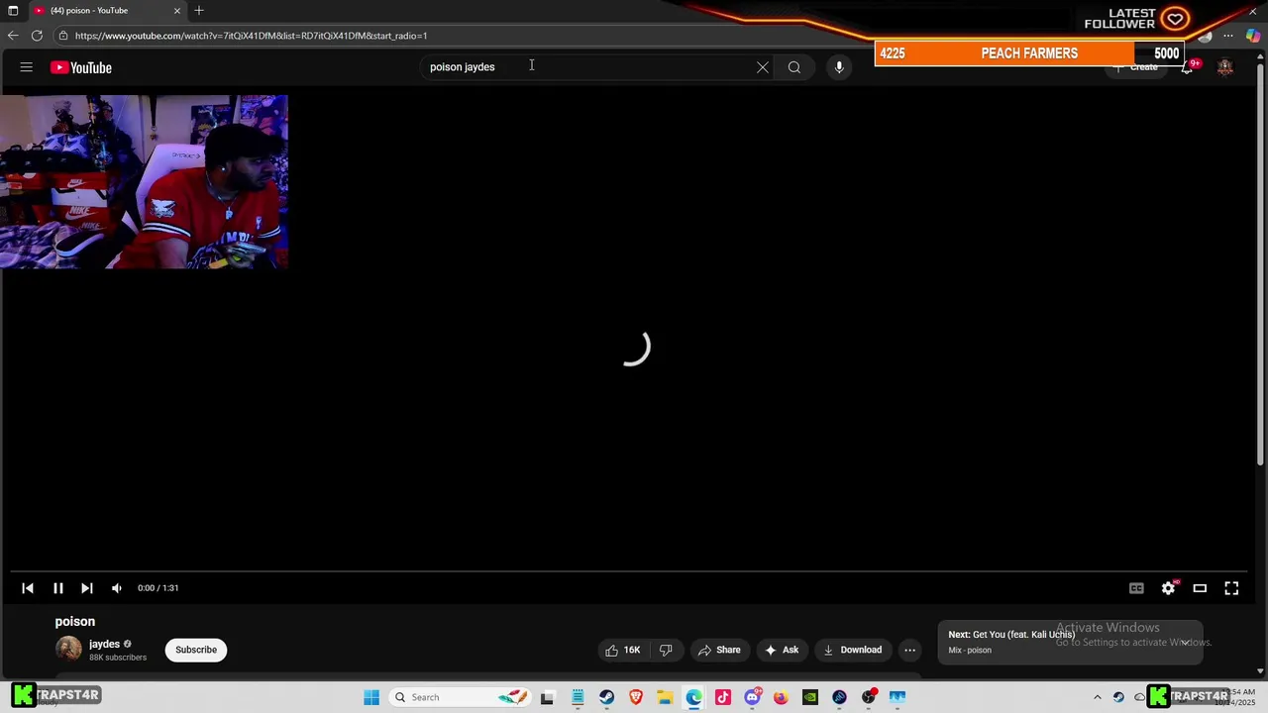Like the poison video
This screenshot has height=713, width=1268.
622,650
